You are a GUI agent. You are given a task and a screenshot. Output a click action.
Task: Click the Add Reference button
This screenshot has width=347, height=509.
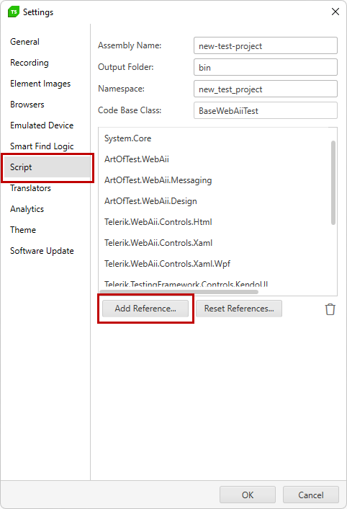[x=145, y=309]
